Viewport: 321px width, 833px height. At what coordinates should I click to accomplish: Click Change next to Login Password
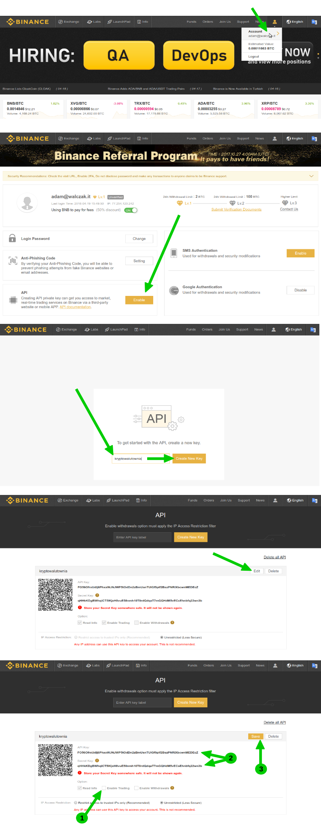coord(139,239)
